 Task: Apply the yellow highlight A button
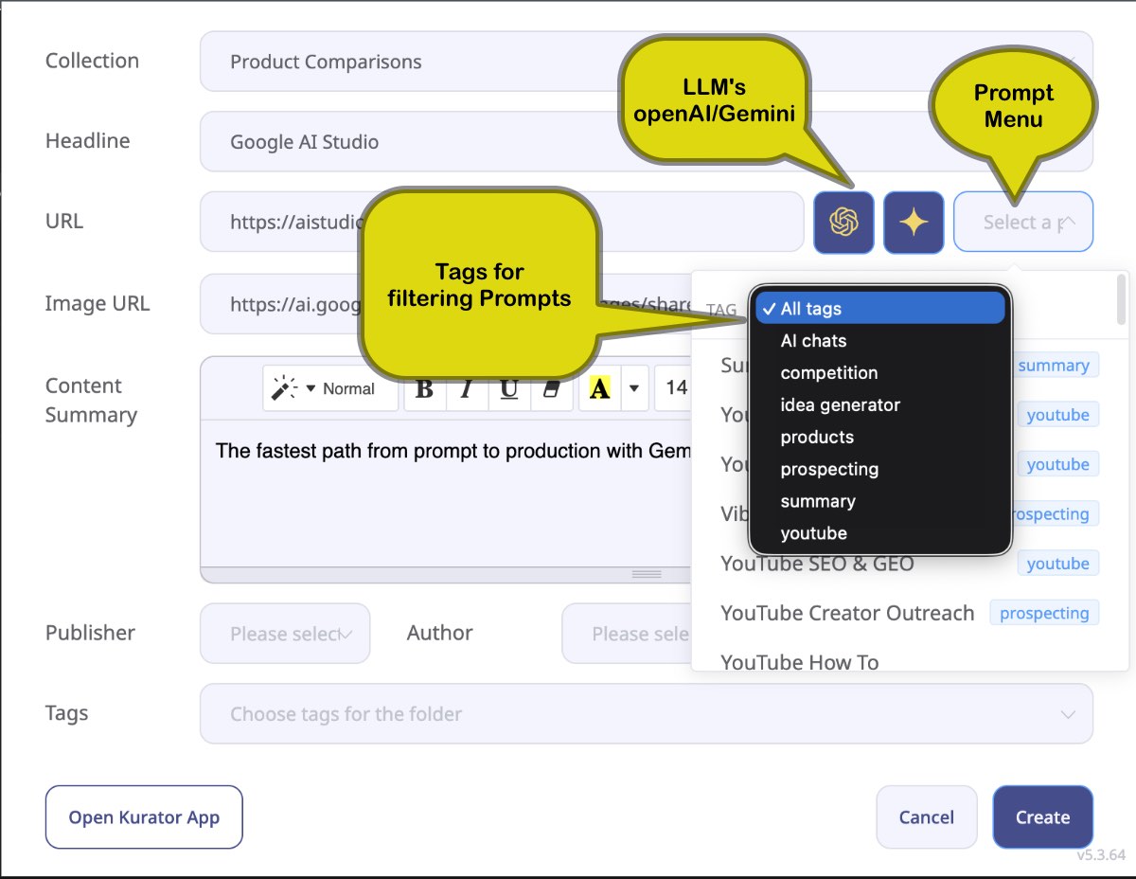coord(599,388)
